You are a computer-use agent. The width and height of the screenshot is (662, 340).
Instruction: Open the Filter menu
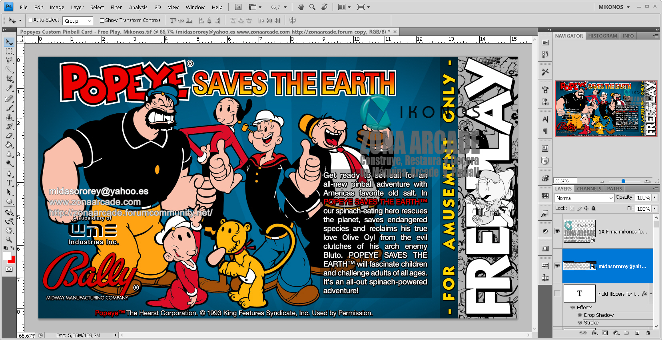(x=116, y=7)
